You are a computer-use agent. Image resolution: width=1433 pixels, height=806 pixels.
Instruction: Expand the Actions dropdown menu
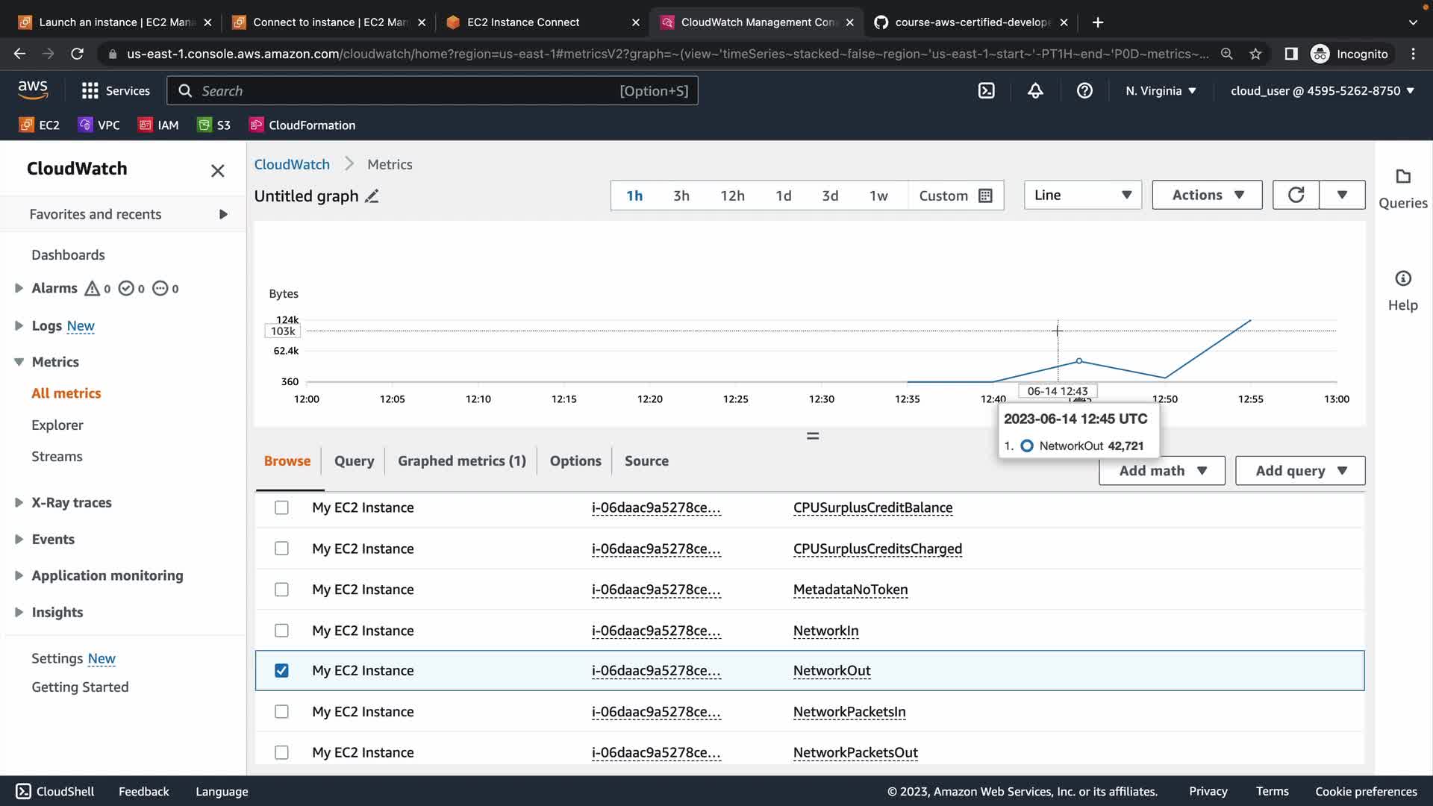pyautogui.click(x=1207, y=195)
